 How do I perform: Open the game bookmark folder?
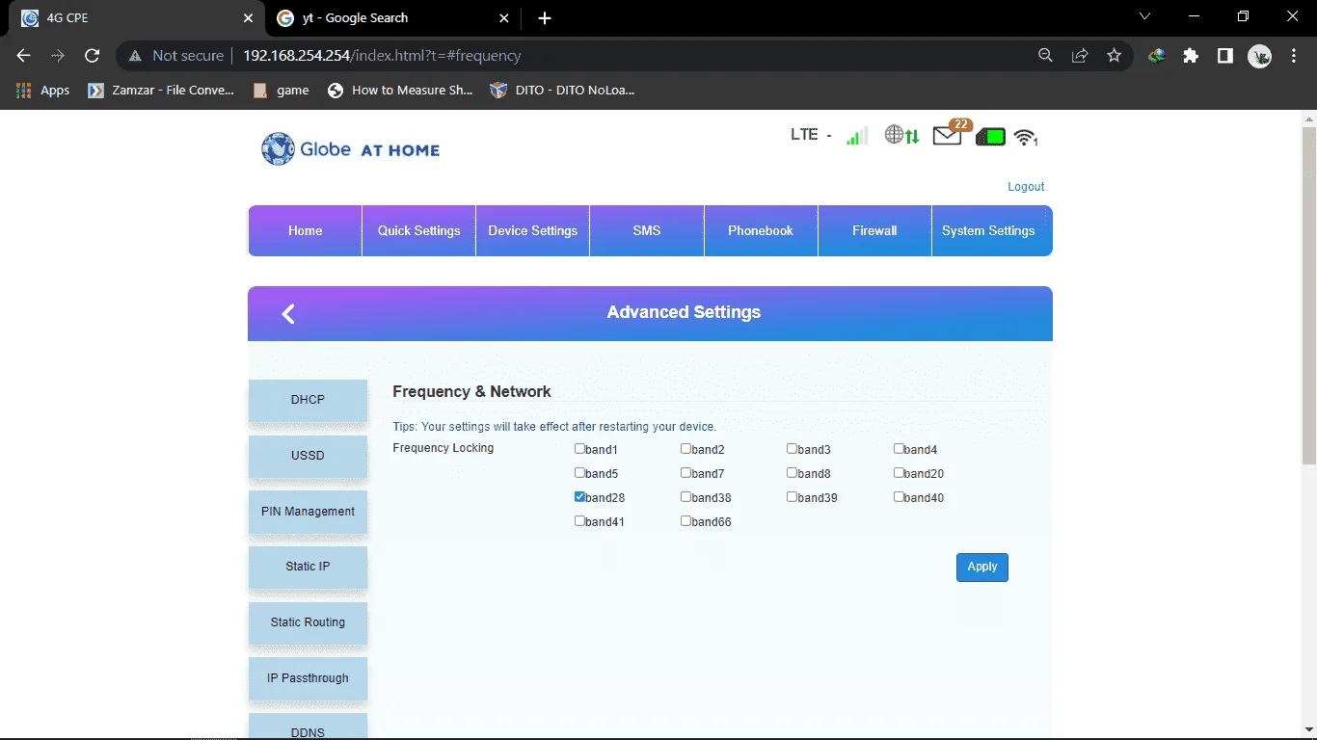(x=281, y=90)
